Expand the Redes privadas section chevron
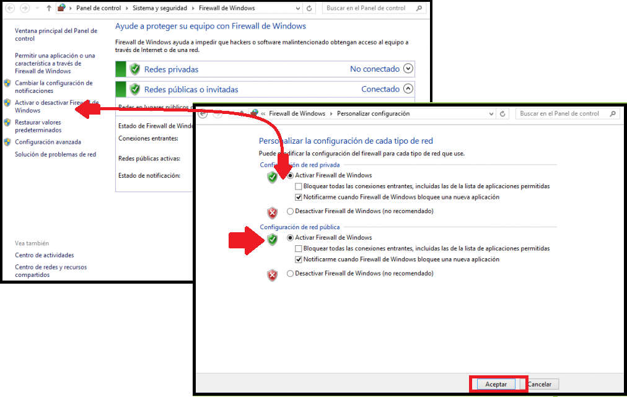 pos(408,68)
